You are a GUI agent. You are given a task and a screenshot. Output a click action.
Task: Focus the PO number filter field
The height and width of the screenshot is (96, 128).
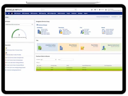[67, 60]
